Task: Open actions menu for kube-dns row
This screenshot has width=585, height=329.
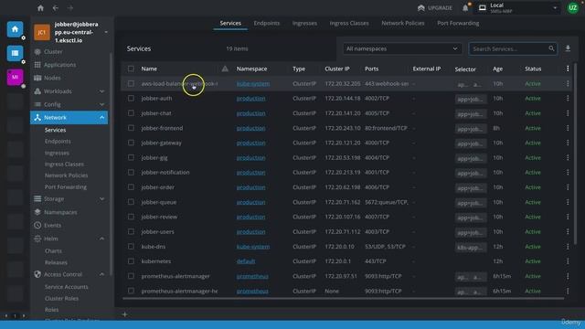Action: pos(568,247)
